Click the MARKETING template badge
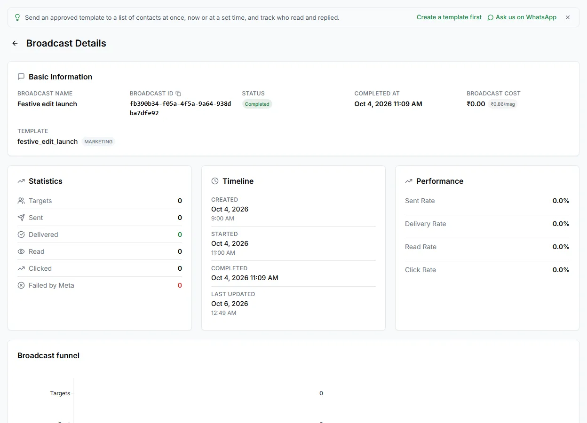 click(x=98, y=141)
